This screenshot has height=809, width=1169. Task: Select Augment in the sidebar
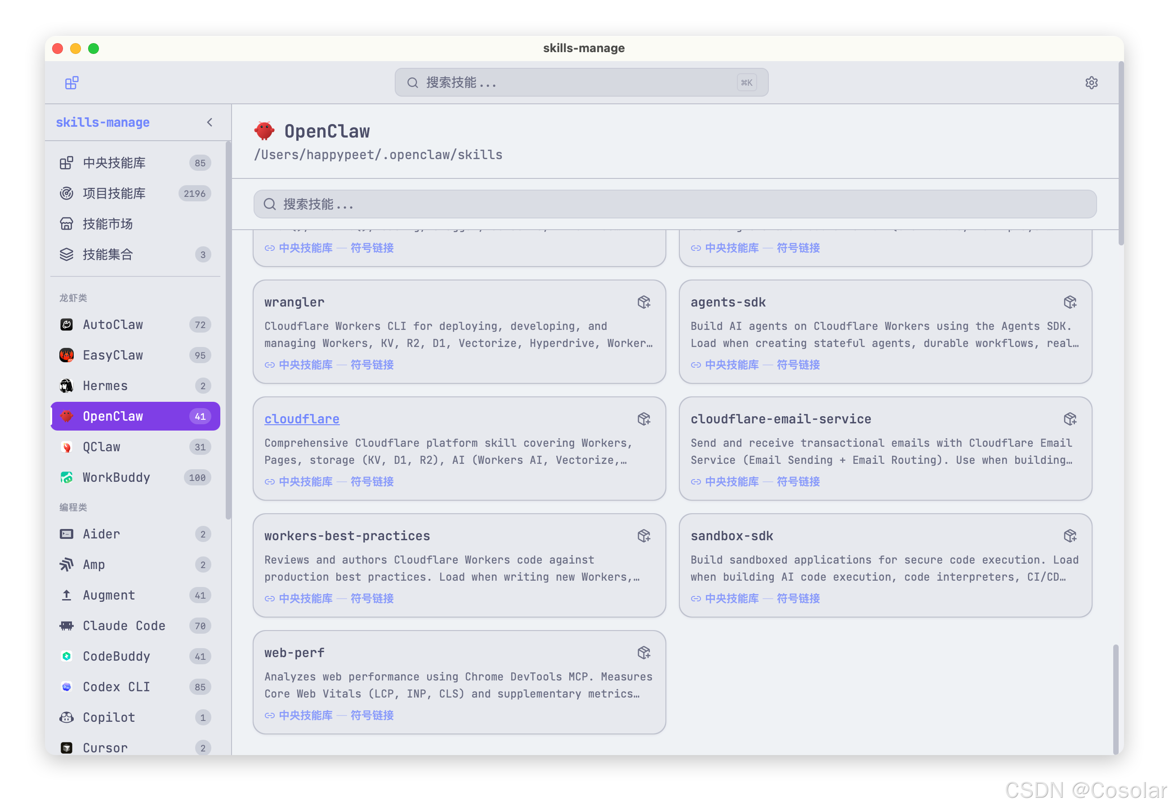point(135,595)
